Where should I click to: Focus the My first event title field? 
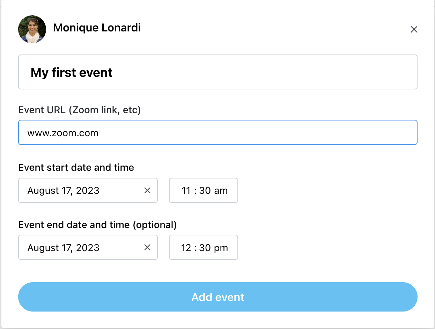[218, 72]
